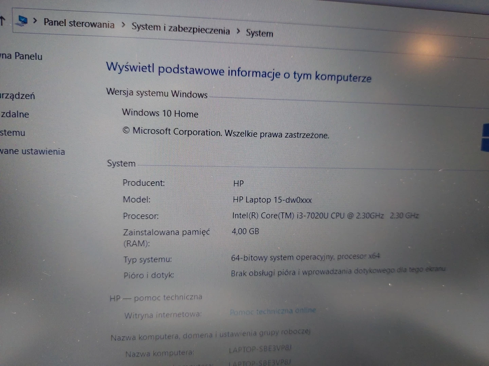Expand chevron before System breadcrumb
The width and height of the screenshot is (489, 366).
click(x=238, y=31)
